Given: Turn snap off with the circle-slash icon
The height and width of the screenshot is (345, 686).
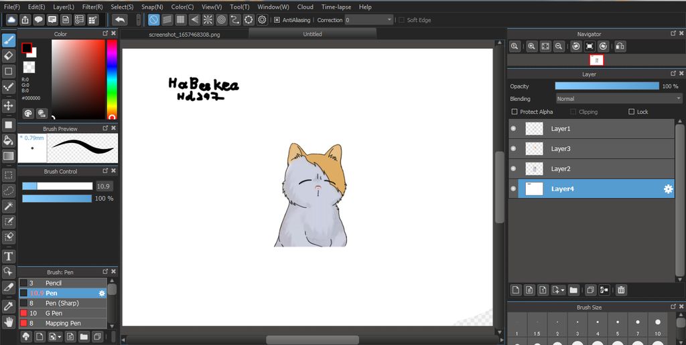Looking at the screenshot, I should (153, 19).
